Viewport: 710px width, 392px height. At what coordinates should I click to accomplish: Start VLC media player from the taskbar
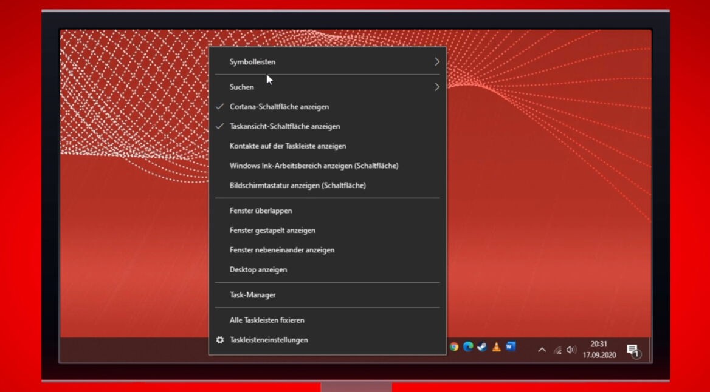495,346
